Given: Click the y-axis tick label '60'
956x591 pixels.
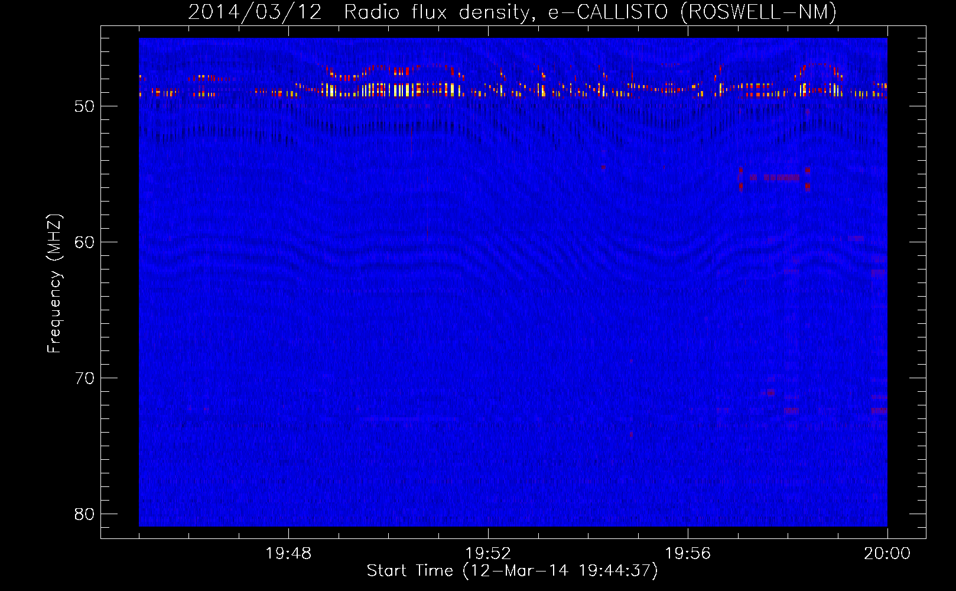Looking at the screenshot, I should pyautogui.click(x=84, y=242).
